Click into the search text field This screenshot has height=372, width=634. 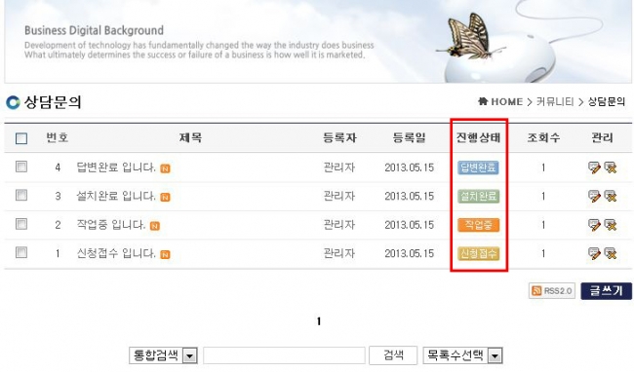pyautogui.click(x=284, y=355)
